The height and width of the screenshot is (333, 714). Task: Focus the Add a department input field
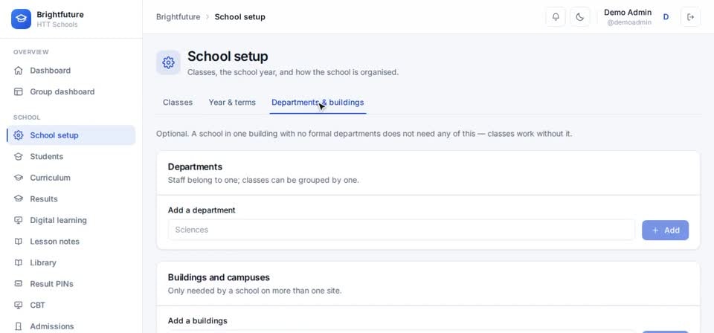click(401, 230)
